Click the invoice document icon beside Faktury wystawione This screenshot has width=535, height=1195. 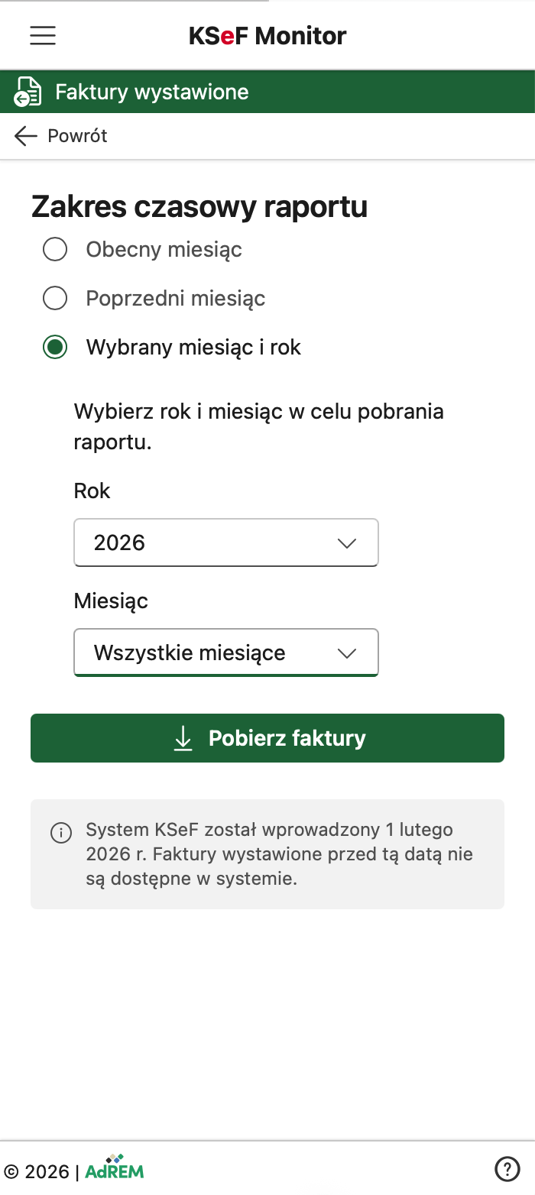tap(26, 91)
